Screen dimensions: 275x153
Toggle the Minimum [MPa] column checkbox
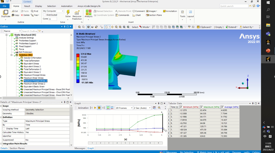[x=181, y=107]
